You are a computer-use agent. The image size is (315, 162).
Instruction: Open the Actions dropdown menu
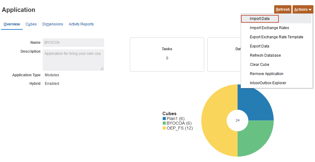pyautogui.click(x=303, y=9)
